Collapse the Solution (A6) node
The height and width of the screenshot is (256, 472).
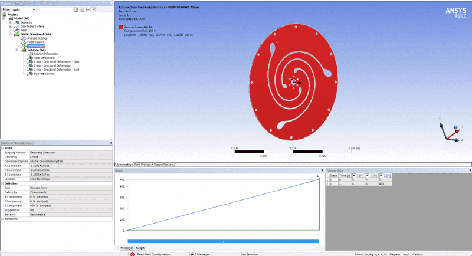[x=17, y=50]
